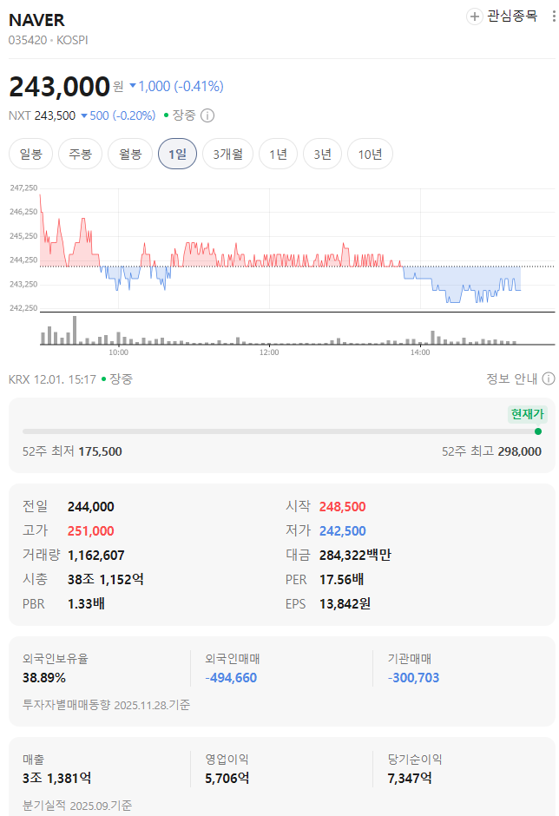Add NAVER to watchlist with plus icon
The image size is (559, 816).
tap(474, 16)
